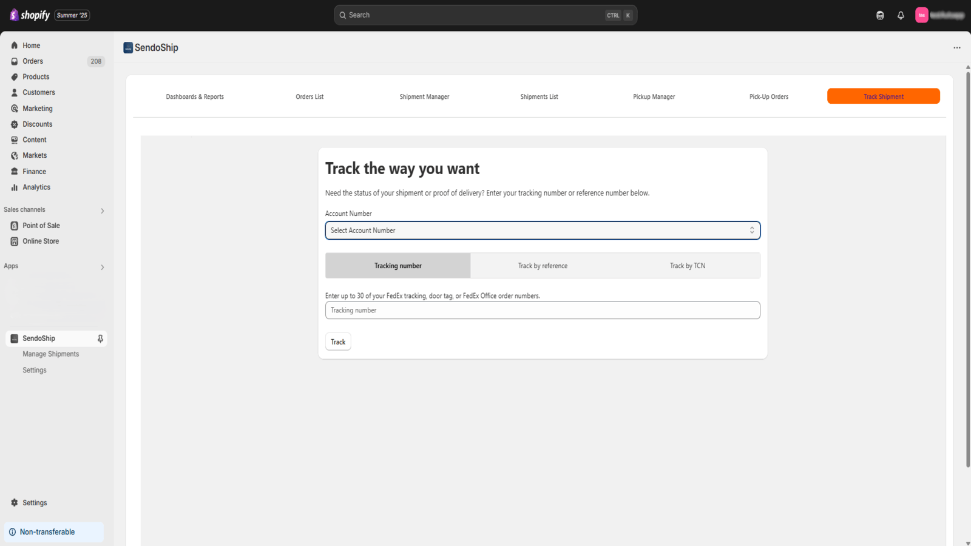Screen dimensions: 971x546
Task: Expand the Apps section chevron
Action: (103, 267)
